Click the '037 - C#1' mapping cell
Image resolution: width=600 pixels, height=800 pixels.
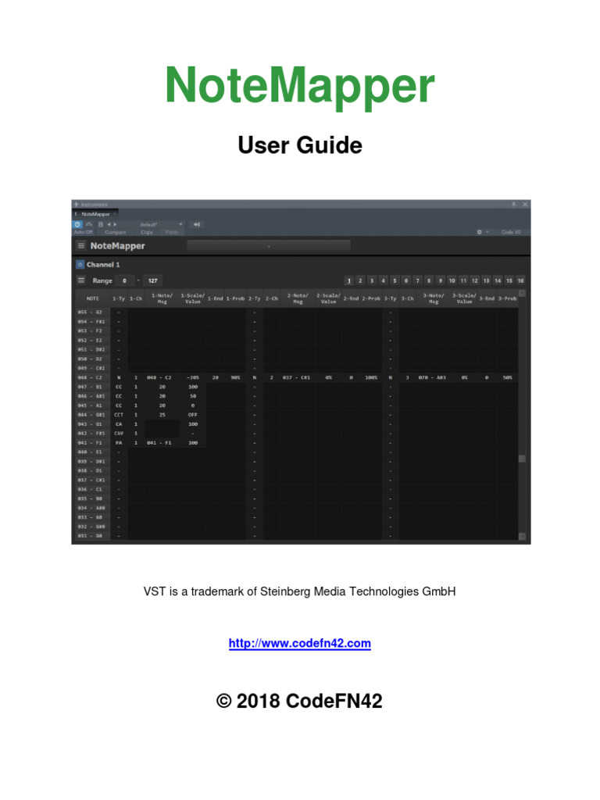click(296, 377)
